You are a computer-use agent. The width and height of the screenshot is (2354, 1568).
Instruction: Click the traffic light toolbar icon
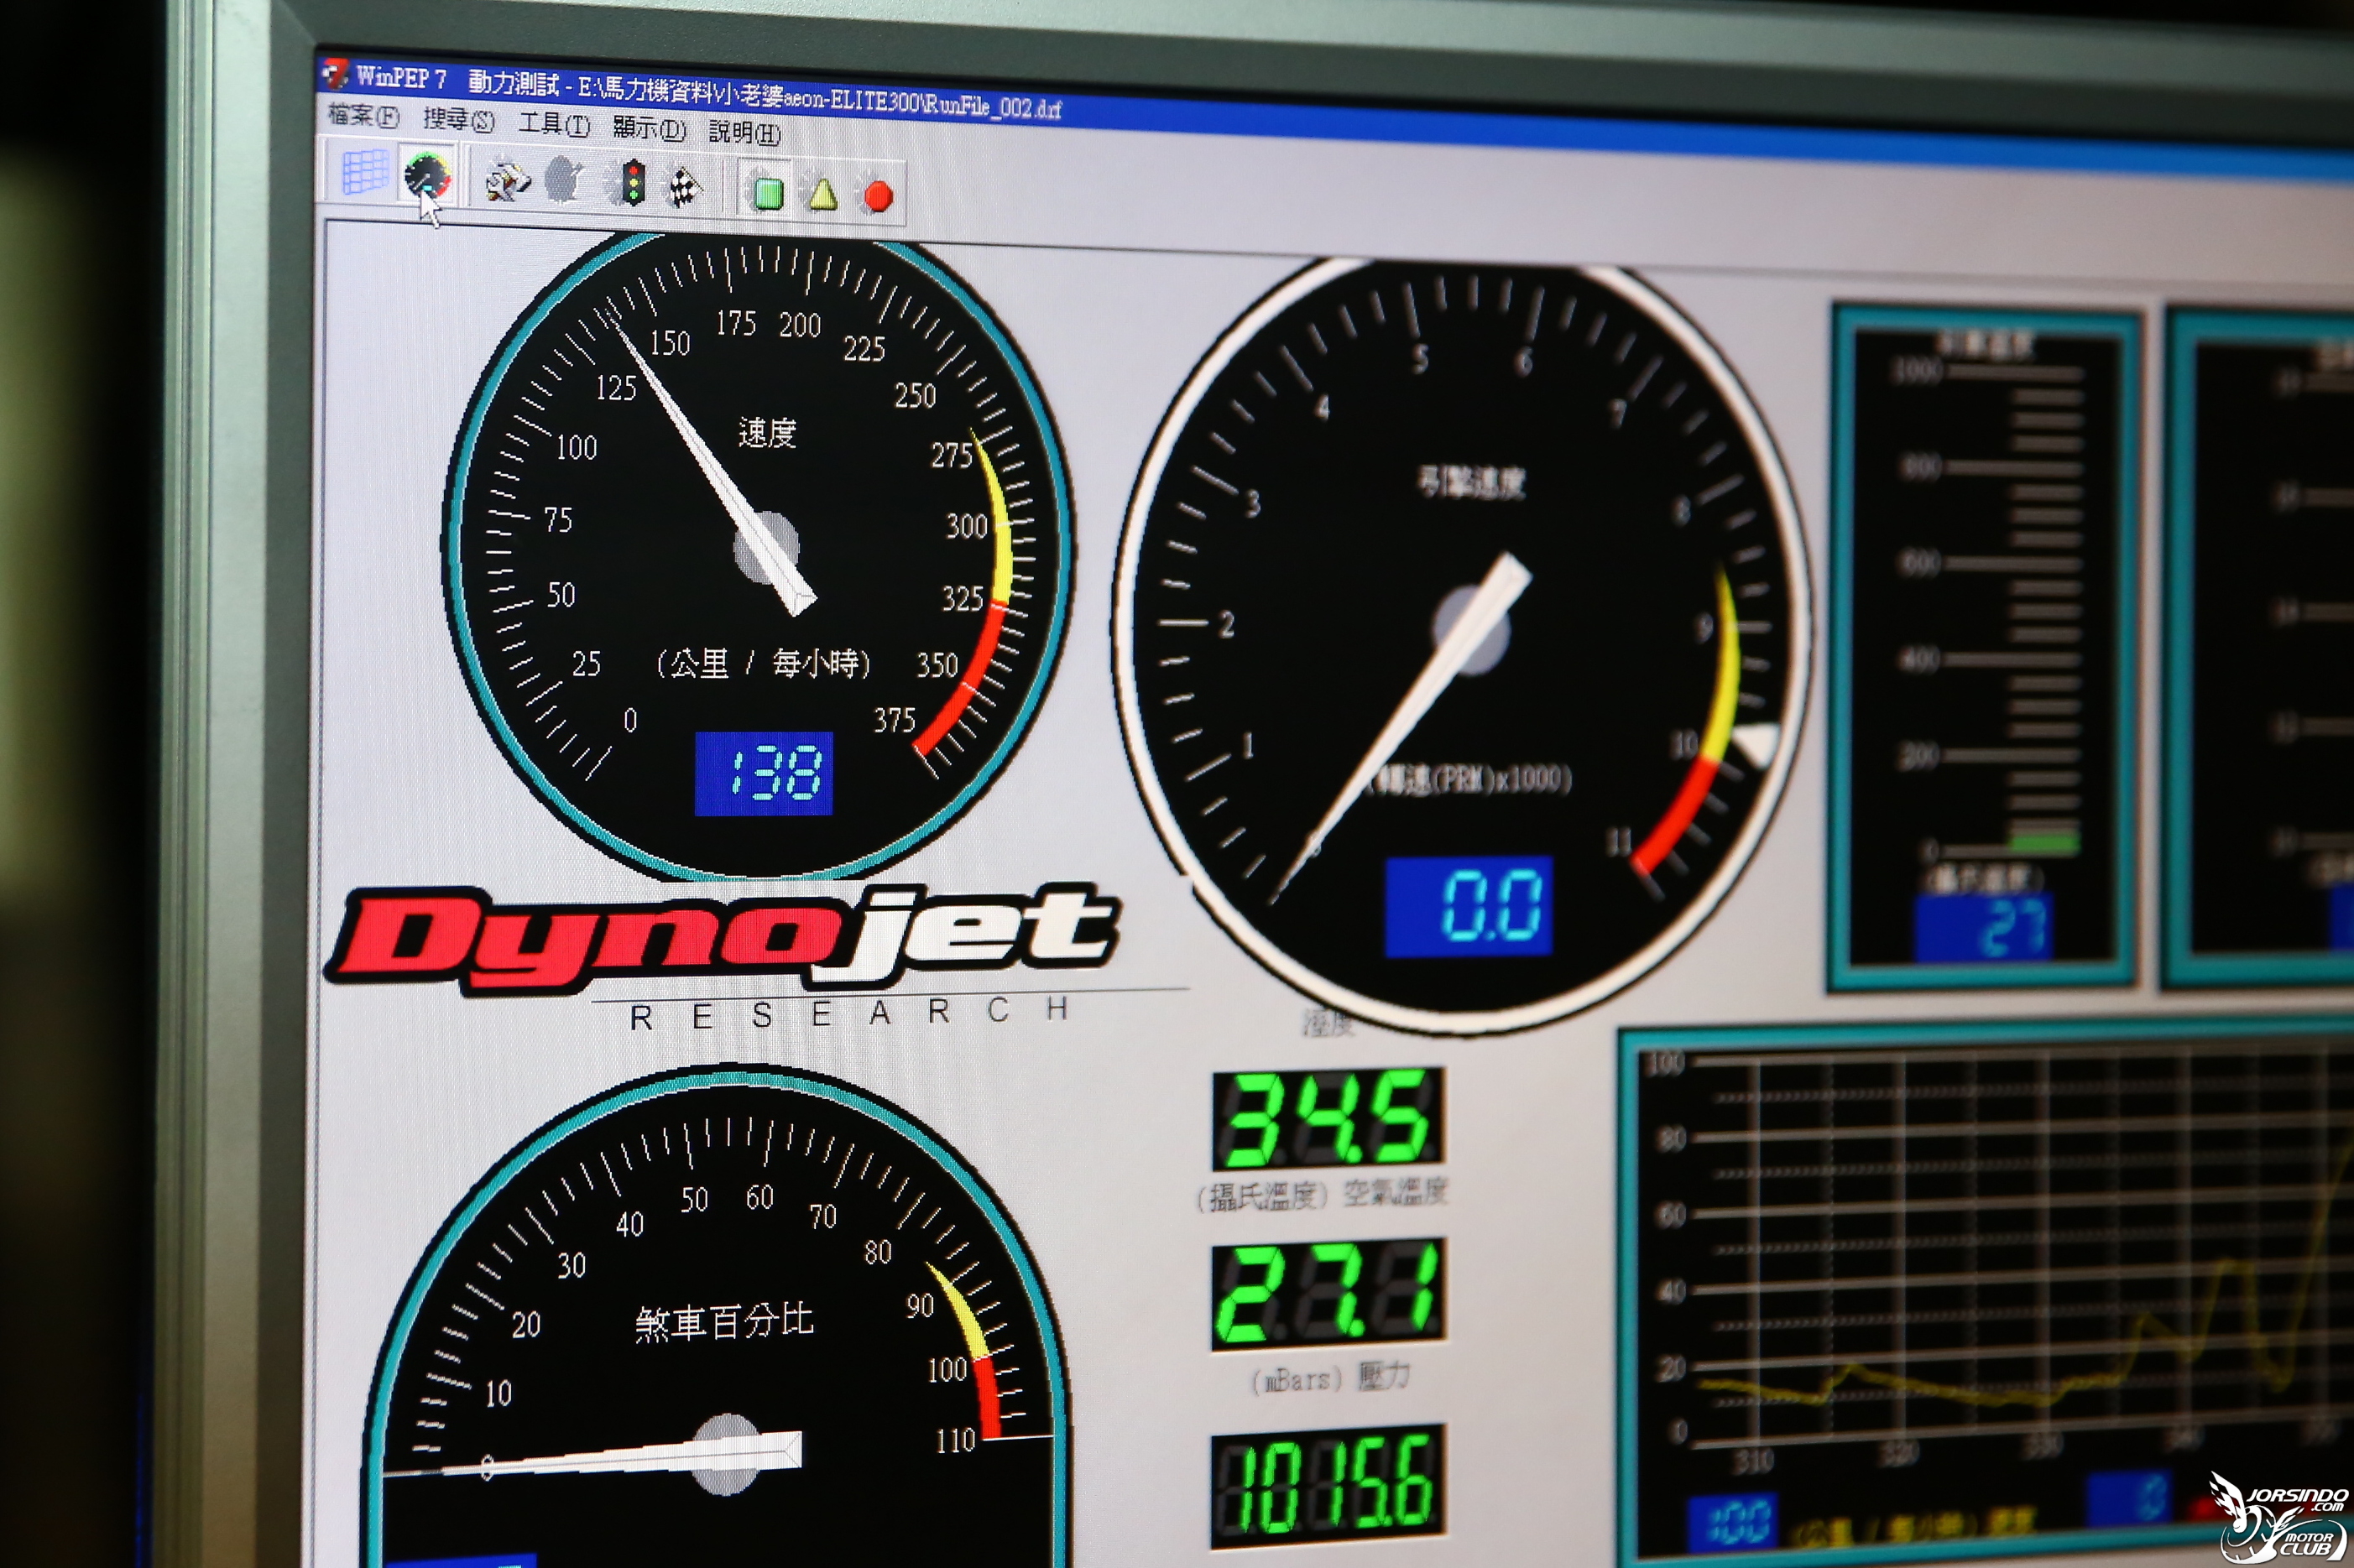coord(631,184)
